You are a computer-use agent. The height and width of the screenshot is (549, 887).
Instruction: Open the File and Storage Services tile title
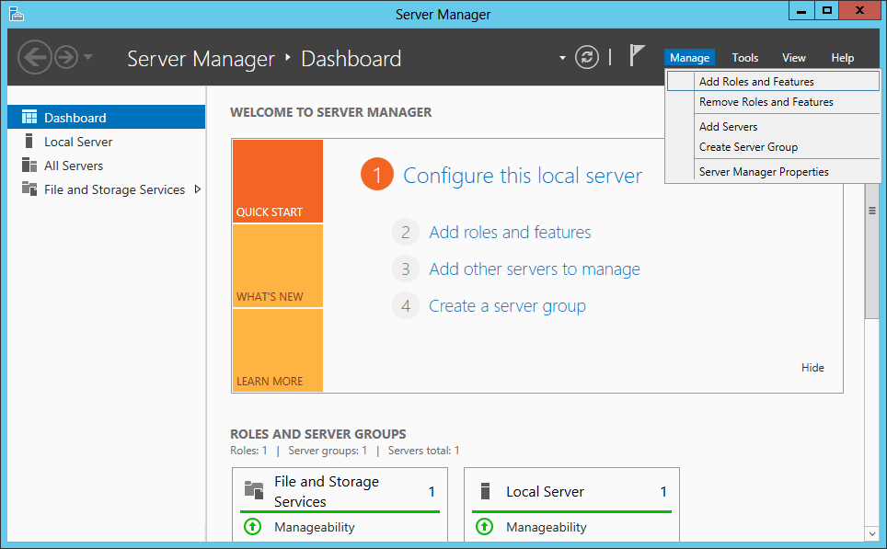[327, 491]
